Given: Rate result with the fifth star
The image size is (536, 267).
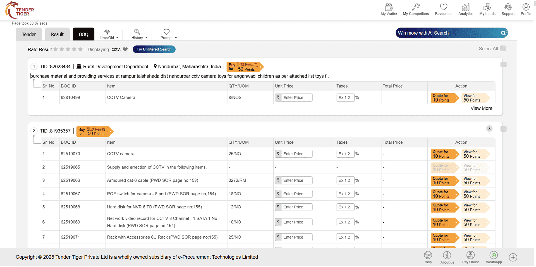Looking at the screenshot, I should coord(80,49).
